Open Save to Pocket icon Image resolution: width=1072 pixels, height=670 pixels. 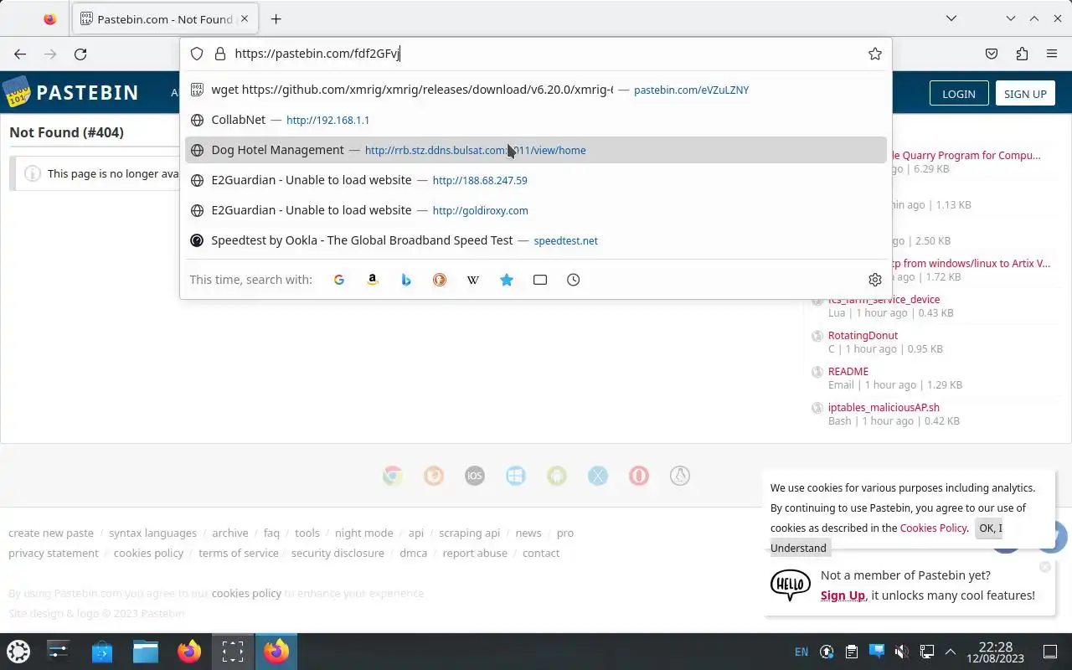[x=992, y=54]
